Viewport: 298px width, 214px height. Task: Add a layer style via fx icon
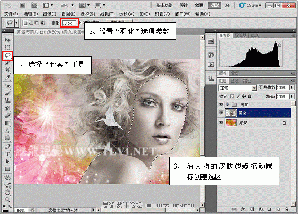click(243, 210)
